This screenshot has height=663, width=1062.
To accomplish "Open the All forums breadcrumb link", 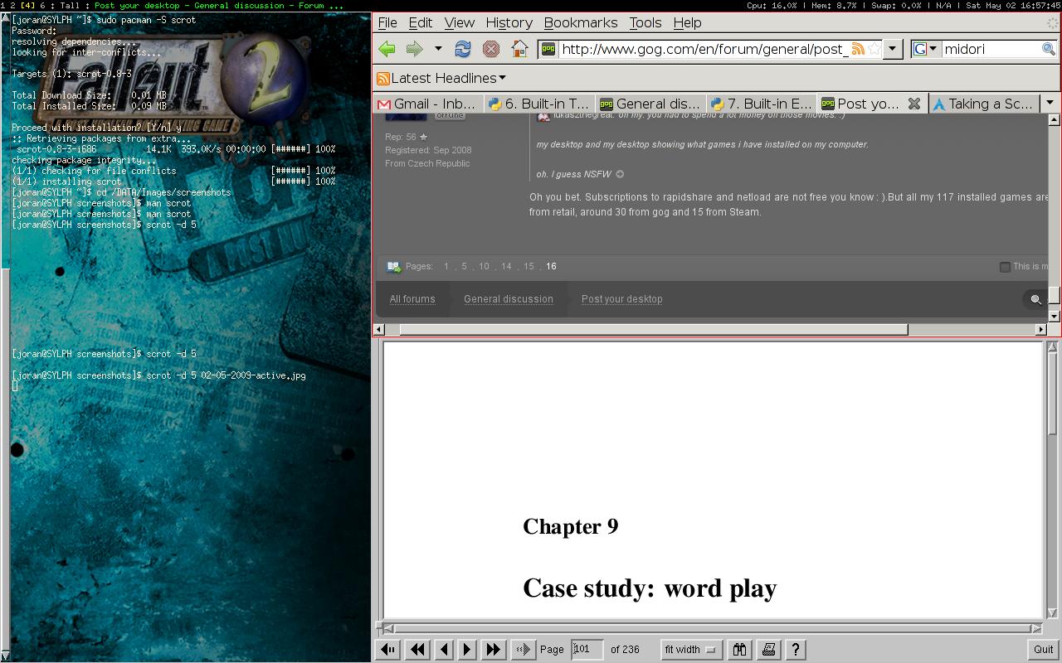I will [x=412, y=299].
